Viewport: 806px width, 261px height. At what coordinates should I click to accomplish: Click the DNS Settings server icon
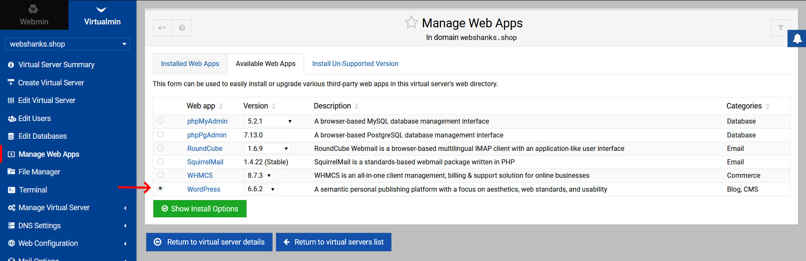click(x=11, y=226)
